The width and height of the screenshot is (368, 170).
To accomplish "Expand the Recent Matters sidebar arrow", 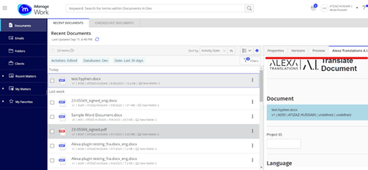I will tap(3, 76).
